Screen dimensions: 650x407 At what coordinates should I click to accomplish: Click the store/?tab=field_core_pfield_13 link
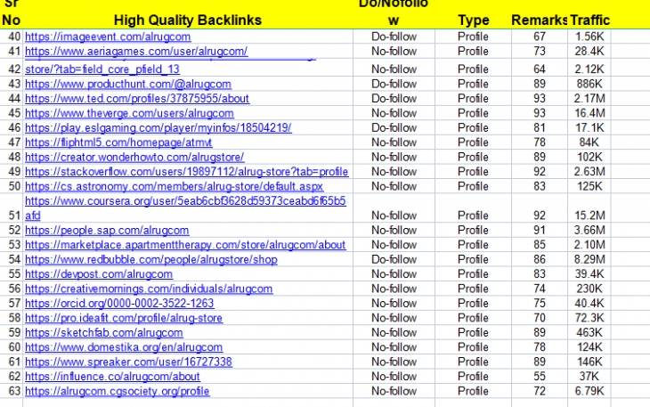[x=102, y=69]
